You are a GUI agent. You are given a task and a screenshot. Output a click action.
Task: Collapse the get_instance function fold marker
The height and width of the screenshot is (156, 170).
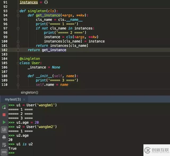click(x=18, y=15)
